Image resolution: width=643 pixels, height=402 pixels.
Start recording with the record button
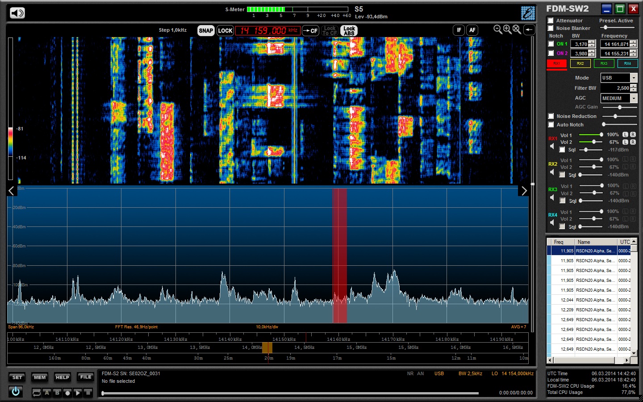coord(67,393)
